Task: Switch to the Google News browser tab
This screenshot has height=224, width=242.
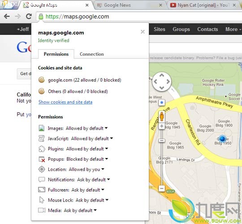Action: pos(130,5)
